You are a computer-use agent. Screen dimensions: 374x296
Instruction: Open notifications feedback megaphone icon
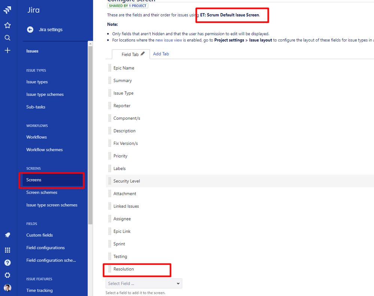[x=7, y=235]
